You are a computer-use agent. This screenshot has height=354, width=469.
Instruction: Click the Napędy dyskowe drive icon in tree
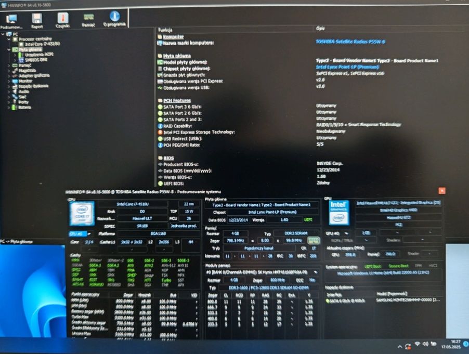[x=15, y=86]
